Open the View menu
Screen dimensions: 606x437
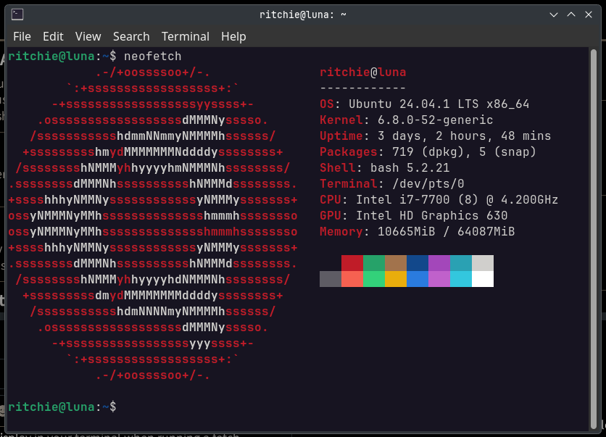pyautogui.click(x=88, y=36)
